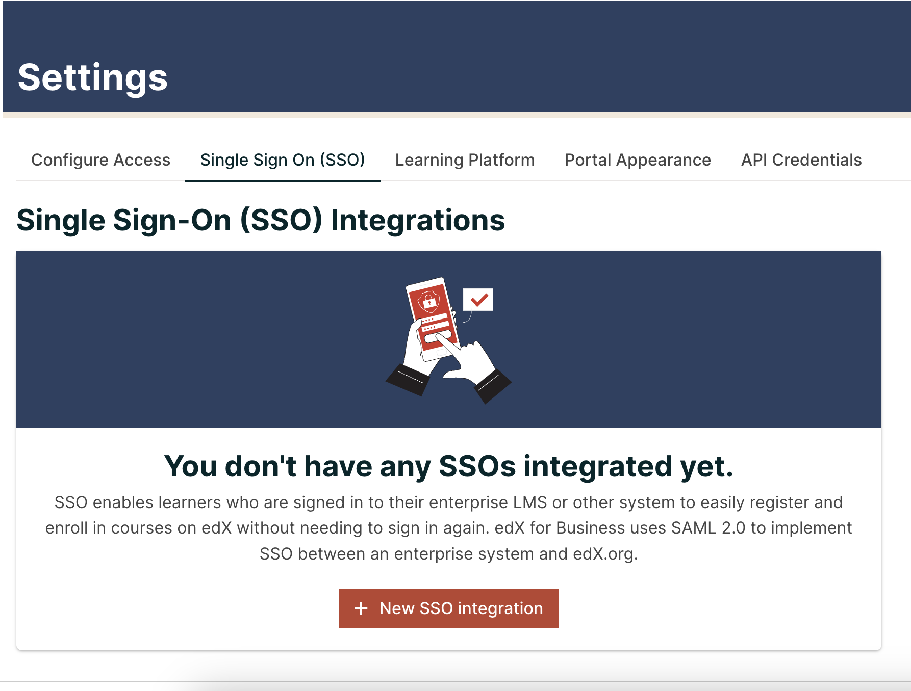
Task: Click the red checkmark badge illustration
Action: click(x=478, y=300)
